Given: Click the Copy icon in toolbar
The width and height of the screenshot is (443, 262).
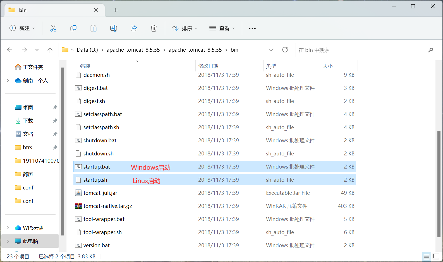Looking at the screenshot, I should [x=73, y=28].
